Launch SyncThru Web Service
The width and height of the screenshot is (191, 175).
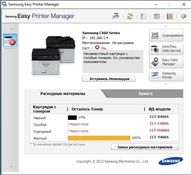click(x=166, y=49)
